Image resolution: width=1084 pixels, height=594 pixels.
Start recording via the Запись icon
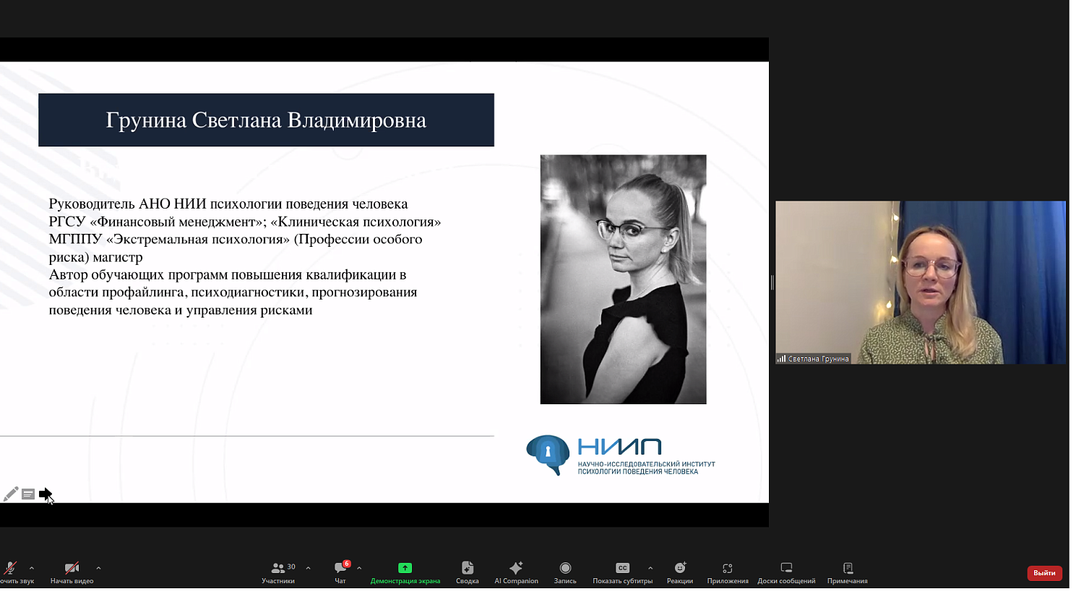pyautogui.click(x=564, y=571)
